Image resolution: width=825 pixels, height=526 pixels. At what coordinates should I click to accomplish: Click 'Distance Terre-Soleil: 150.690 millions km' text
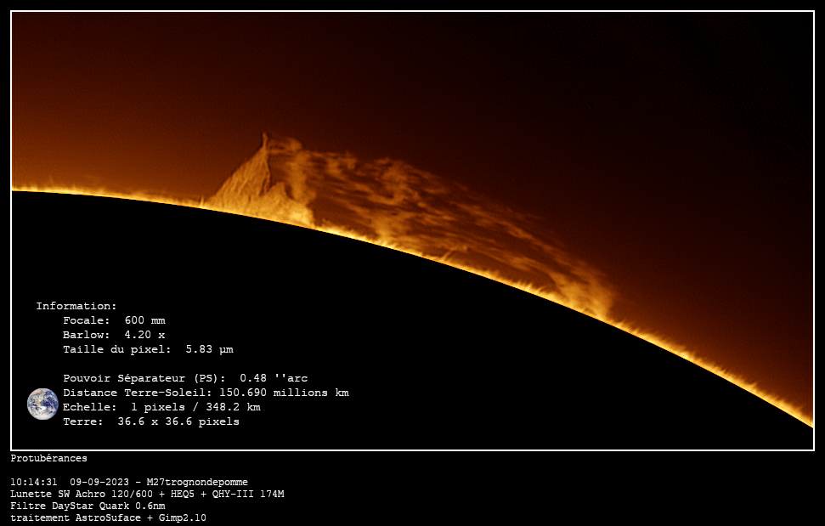[206, 393]
